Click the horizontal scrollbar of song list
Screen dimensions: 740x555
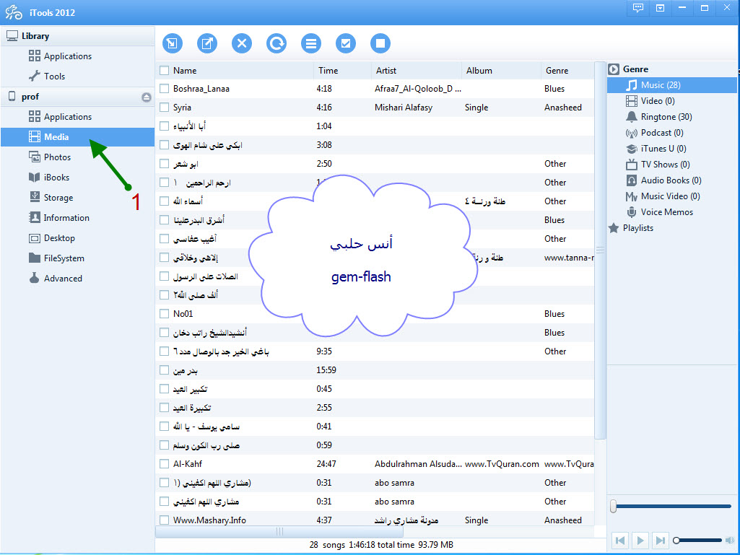point(279,532)
